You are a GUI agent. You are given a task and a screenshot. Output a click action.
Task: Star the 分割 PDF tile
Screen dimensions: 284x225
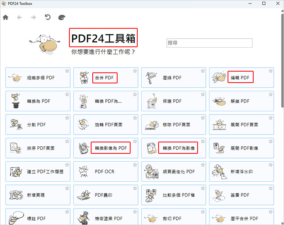click(x=67, y=118)
